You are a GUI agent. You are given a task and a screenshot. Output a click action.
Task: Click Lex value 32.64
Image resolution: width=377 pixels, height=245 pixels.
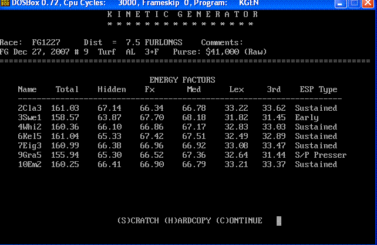pos(236,155)
